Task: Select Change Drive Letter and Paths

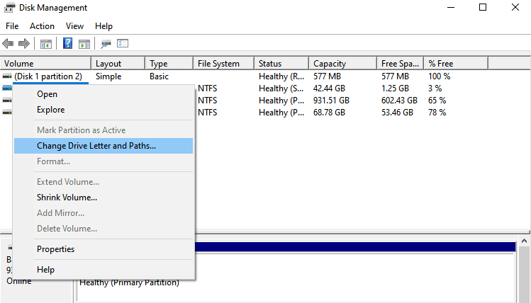Action: [96, 146]
